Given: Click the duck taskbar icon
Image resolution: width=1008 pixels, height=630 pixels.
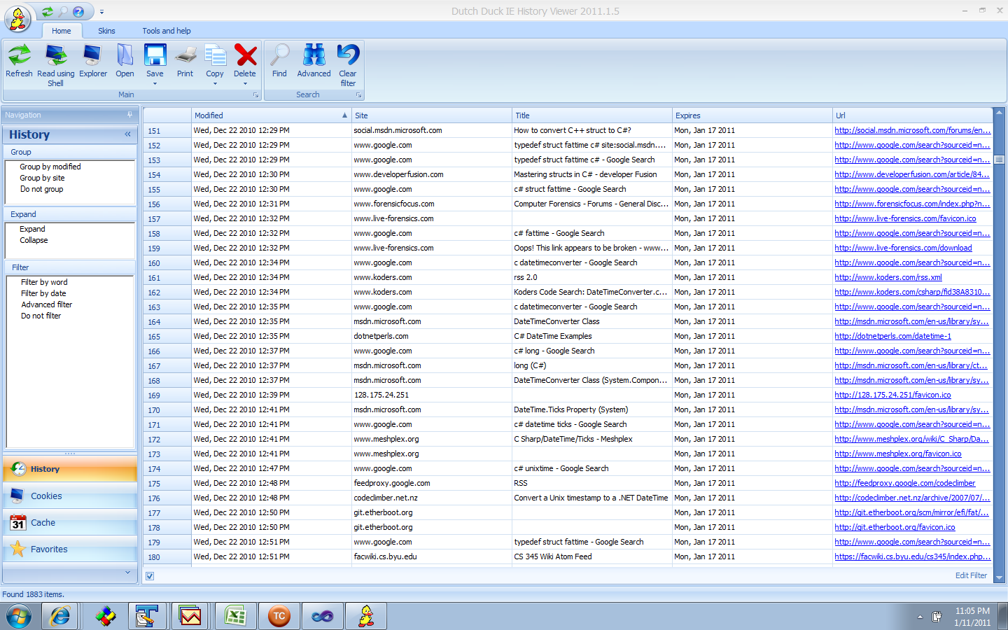Looking at the screenshot, I should pos(366,617).
